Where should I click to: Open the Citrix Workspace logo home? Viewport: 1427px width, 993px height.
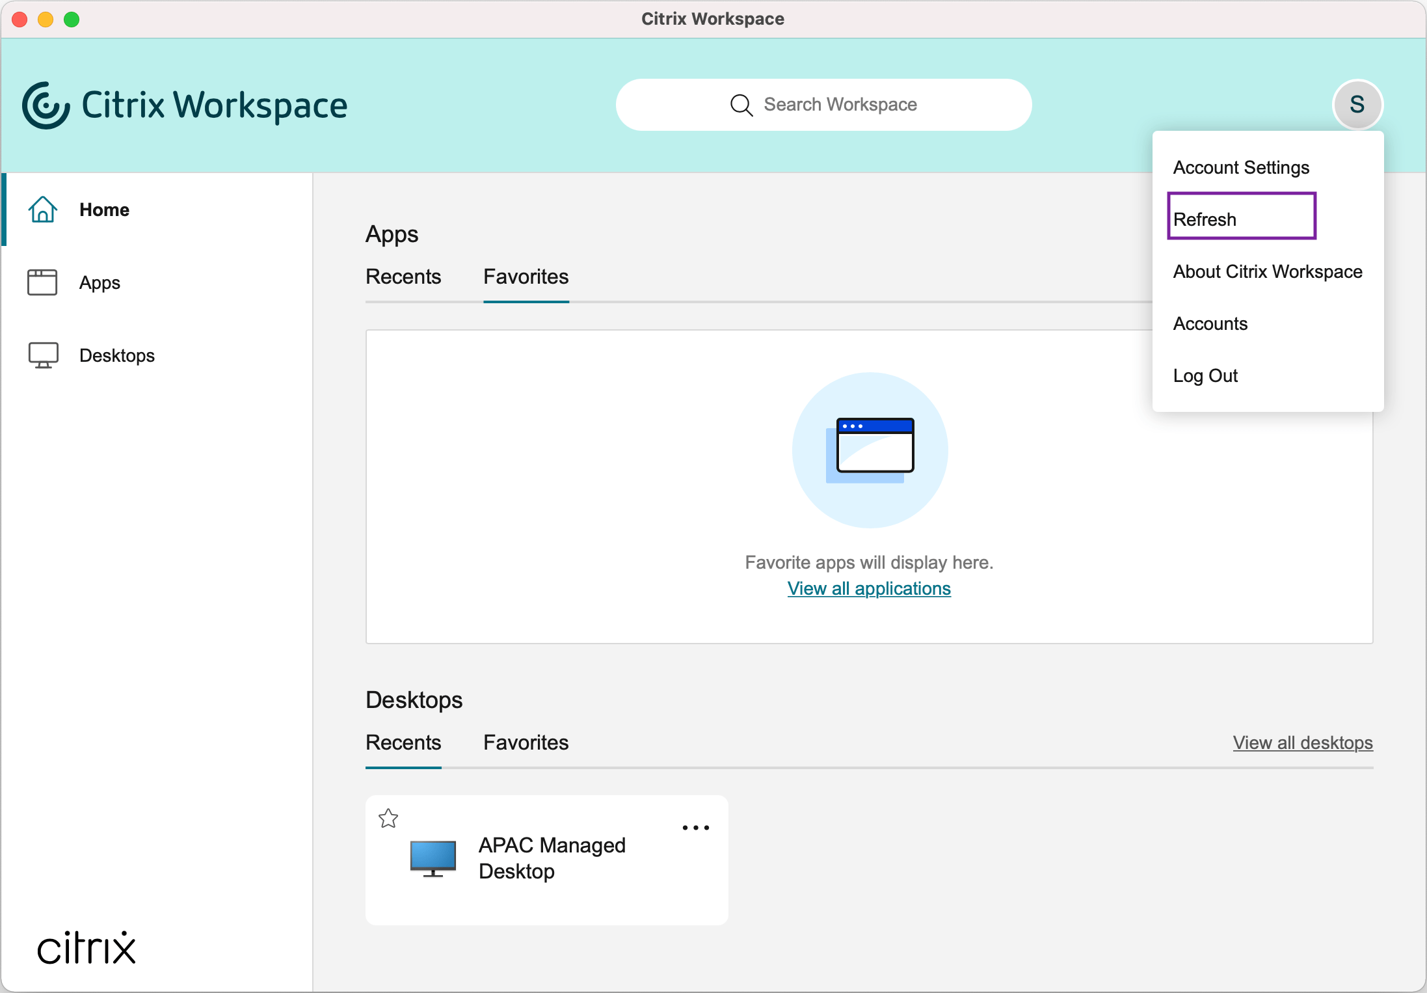tap(185, 104)
